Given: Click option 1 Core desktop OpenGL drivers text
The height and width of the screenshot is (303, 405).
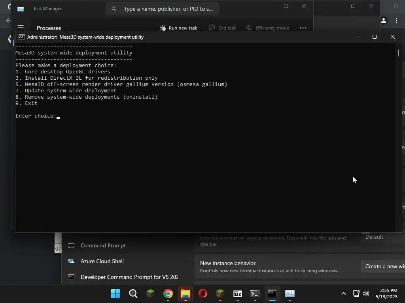Looking at the screenshot, I should (x=63, y=72).
